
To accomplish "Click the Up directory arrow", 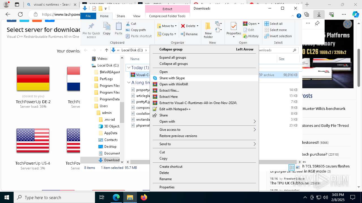I will [x=106, y=50].
